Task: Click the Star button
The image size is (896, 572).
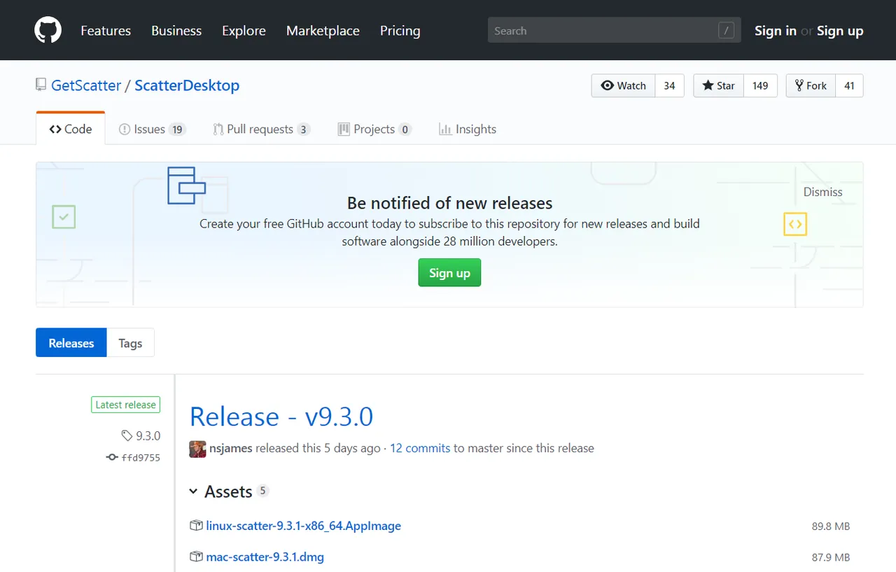Action: click(719, 85)
